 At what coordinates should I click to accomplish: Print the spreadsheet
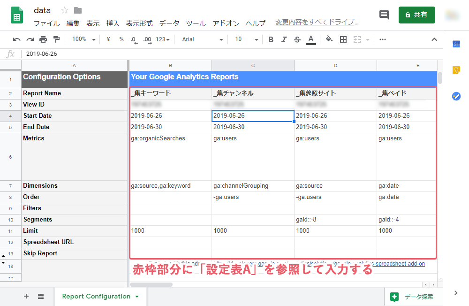(43, 39)
